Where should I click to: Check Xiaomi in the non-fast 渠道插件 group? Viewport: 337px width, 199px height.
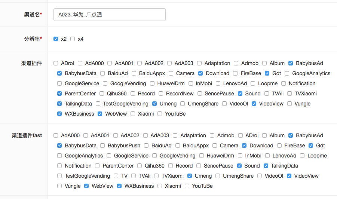click(133, 114)
